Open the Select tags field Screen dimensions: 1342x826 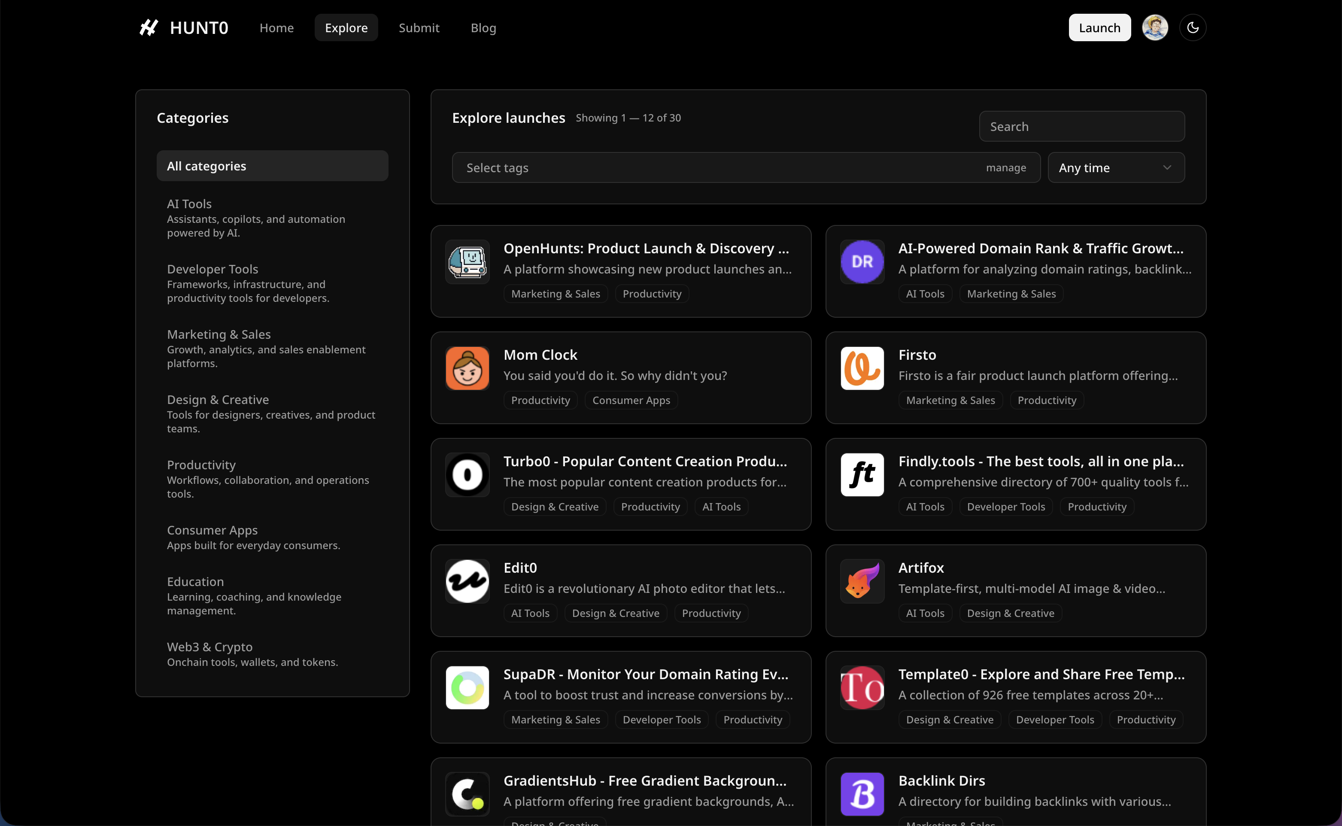point(746,168)
